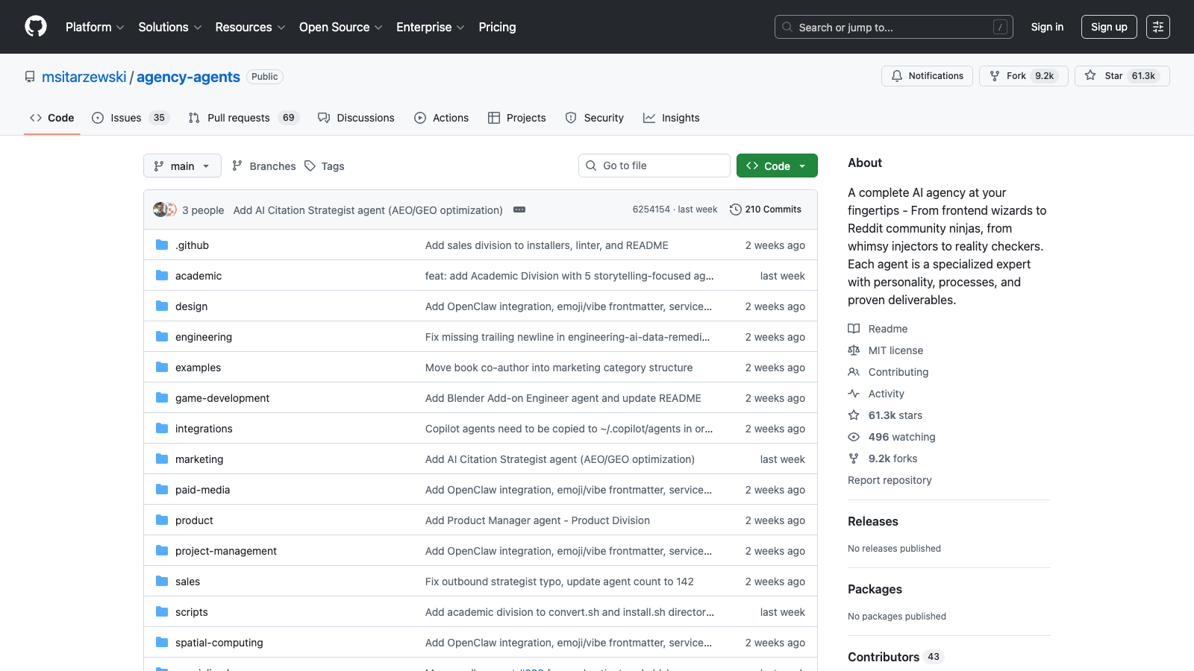Click the Notifications bell button

pos(927,76)
